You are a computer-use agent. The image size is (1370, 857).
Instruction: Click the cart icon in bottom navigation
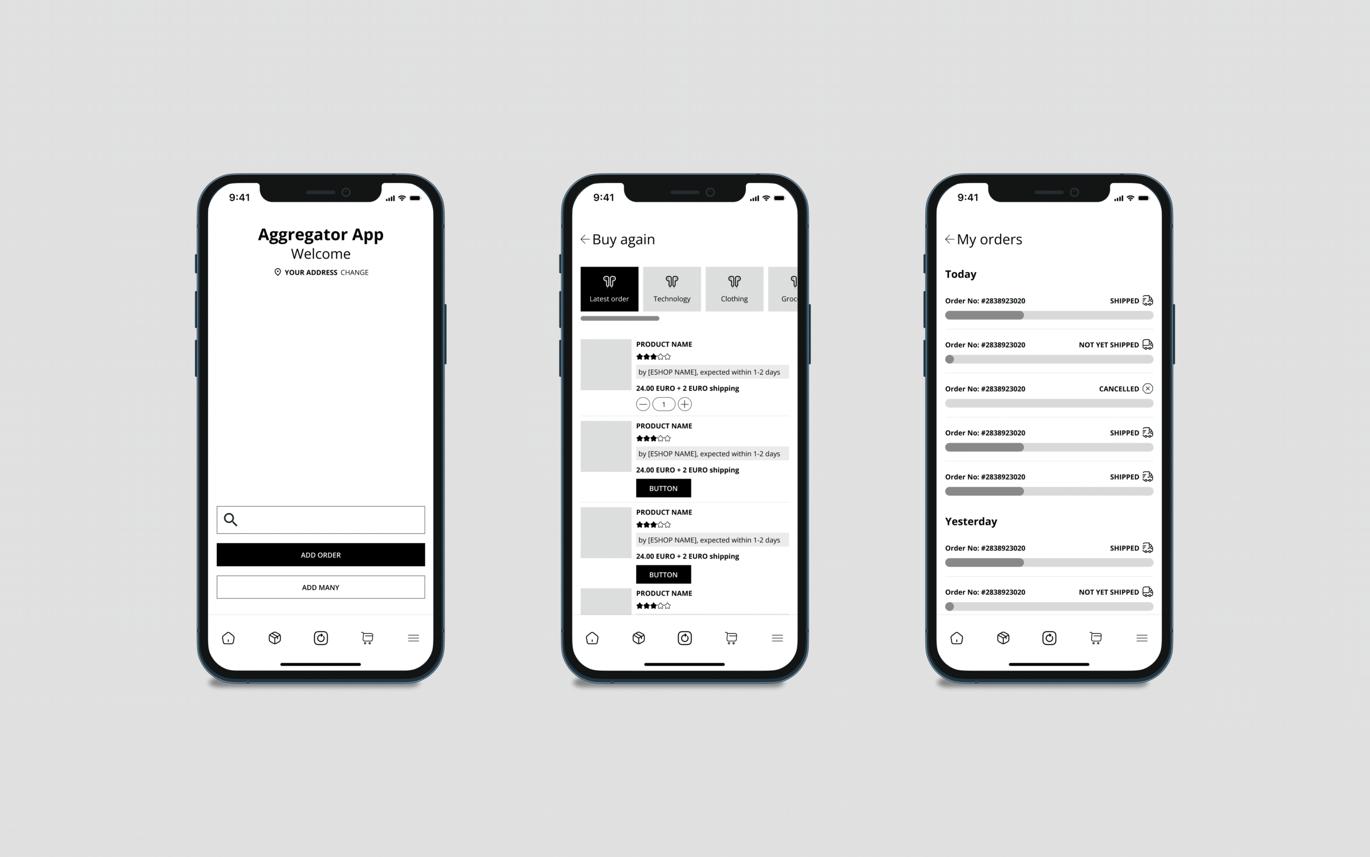tap(366, 637)
